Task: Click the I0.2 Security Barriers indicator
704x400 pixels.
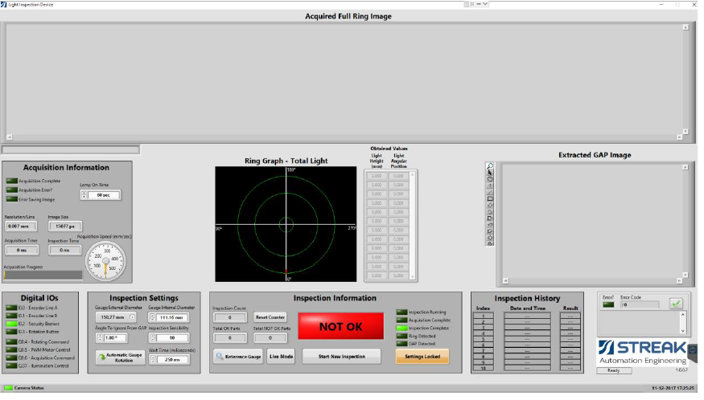Action: pyautogui.click(x=10, y=323)
